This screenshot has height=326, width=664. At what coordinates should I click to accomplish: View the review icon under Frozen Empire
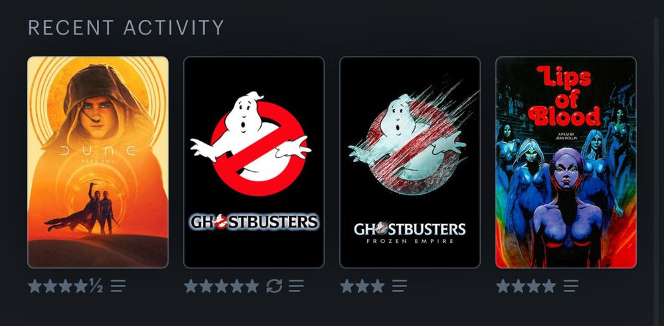pos(399,286)
